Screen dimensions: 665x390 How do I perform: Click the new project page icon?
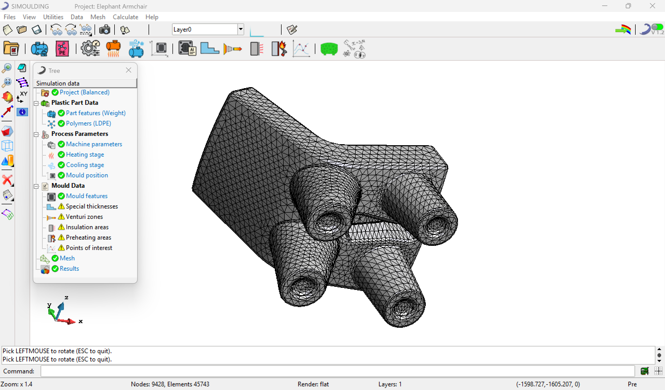pyautogui.click(x=7, y=30)
